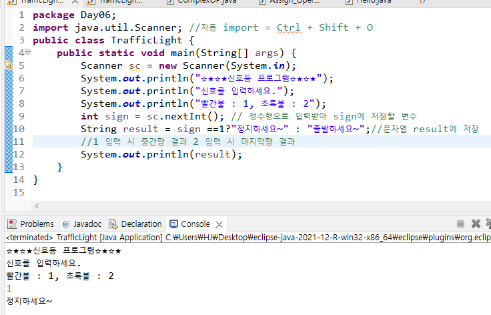This screenshot has width=491, height=315.
Task: Click the editor horizontal scrollbar left arrow
Action: coord(37,206)
